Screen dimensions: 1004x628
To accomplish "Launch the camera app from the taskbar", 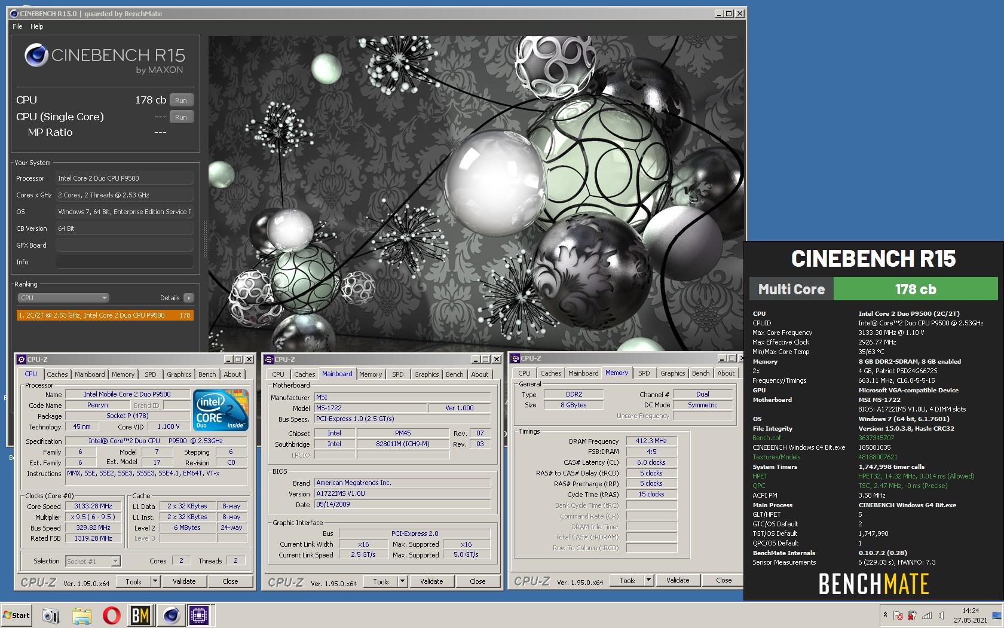I will tap(51, 615).
